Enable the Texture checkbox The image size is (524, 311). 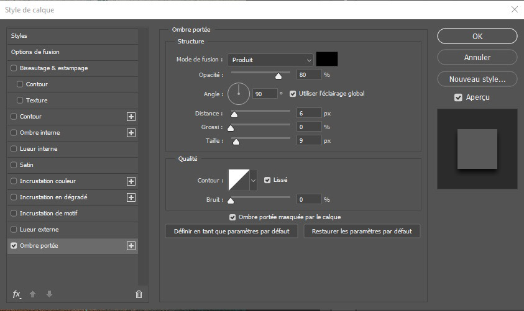[20, 100]
